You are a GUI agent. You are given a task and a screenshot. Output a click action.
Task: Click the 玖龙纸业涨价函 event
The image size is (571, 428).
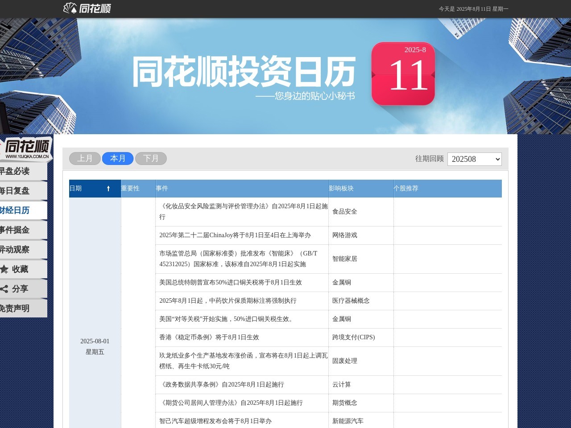click(x=244, y=361)
